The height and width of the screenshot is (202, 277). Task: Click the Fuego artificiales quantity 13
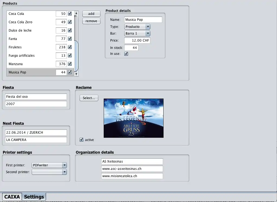[61, 55]
